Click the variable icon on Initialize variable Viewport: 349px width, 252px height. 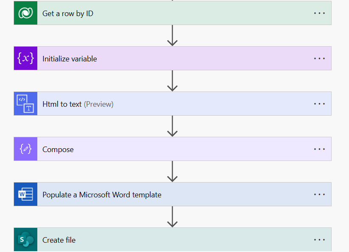25,58
